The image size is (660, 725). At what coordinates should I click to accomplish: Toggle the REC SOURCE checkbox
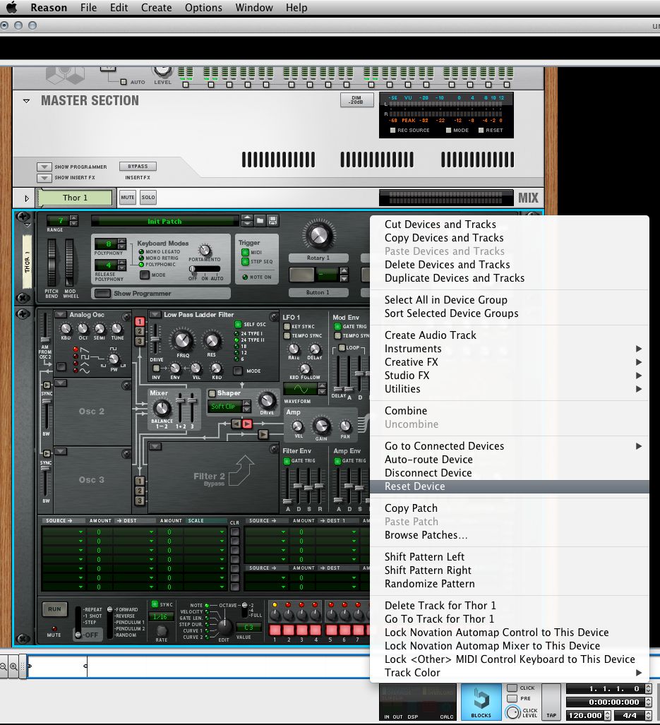(393, 131)
